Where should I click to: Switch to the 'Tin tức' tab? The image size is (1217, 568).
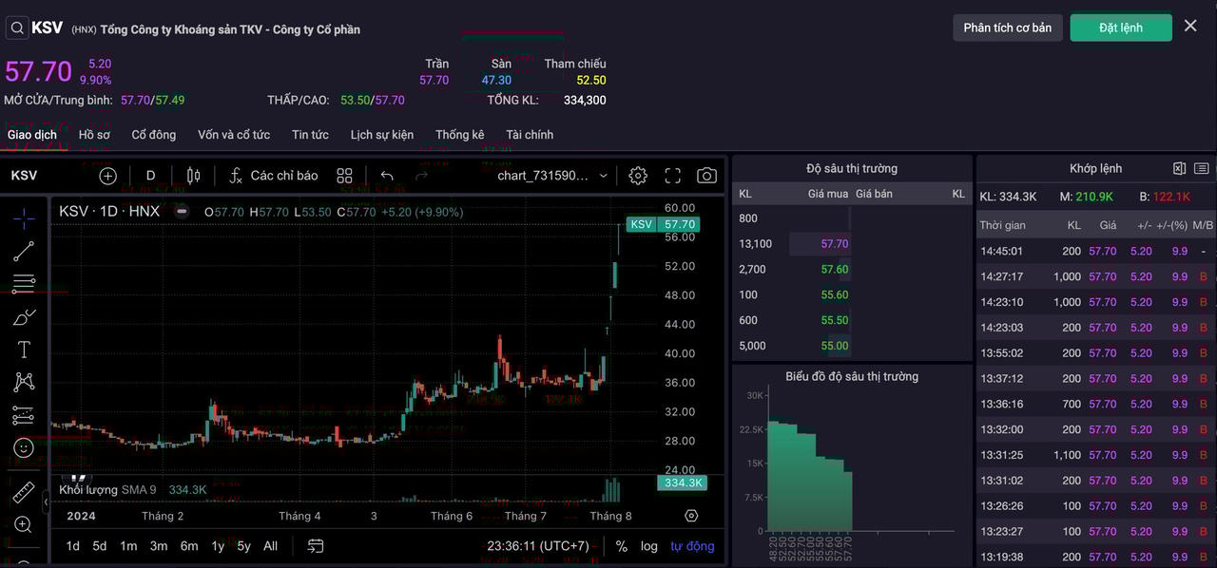[x=310, y=135]
